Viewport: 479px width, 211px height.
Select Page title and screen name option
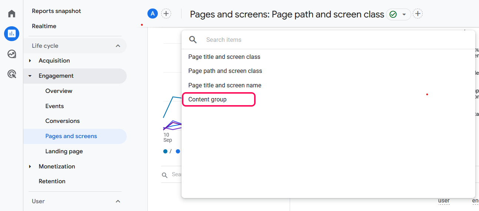224,86
